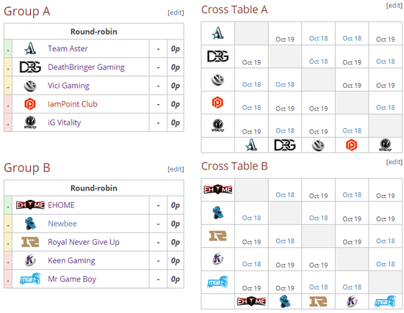Click the 0p score in EHOME row
This screenshot has width=404, height=313.
[176, 205]
